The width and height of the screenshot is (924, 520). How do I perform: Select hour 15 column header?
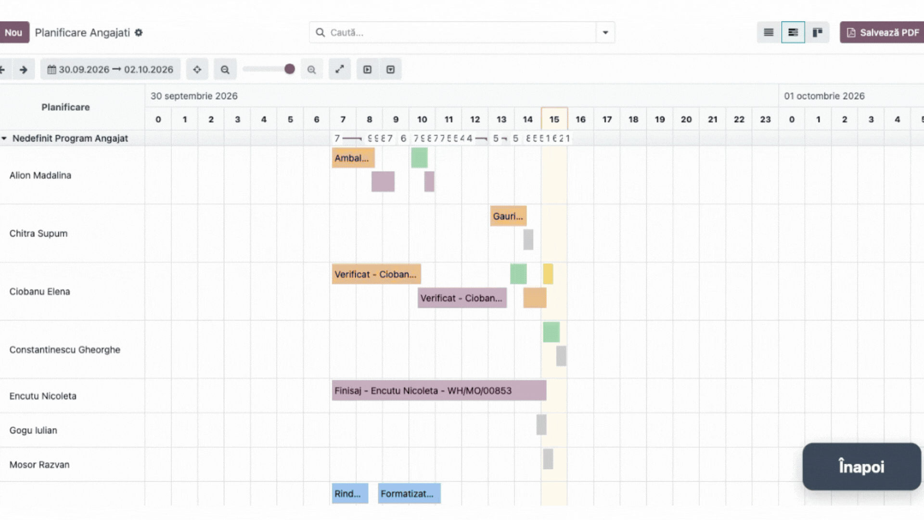click(554, 119)
